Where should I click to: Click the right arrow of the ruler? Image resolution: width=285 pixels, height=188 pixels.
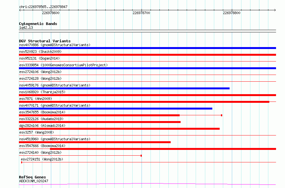pos(275,10)
